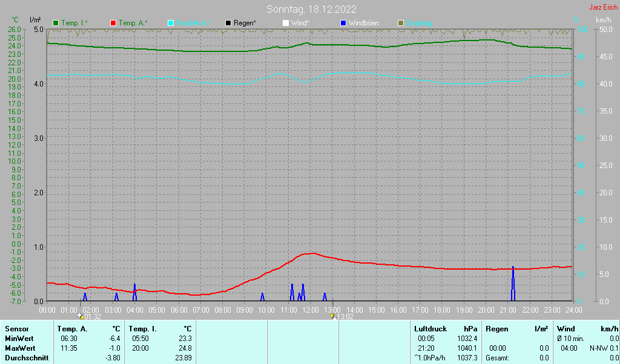Click the Temp. A. minimum value -6.4
This screenshot has width=620, height=364.
point(114,339)
